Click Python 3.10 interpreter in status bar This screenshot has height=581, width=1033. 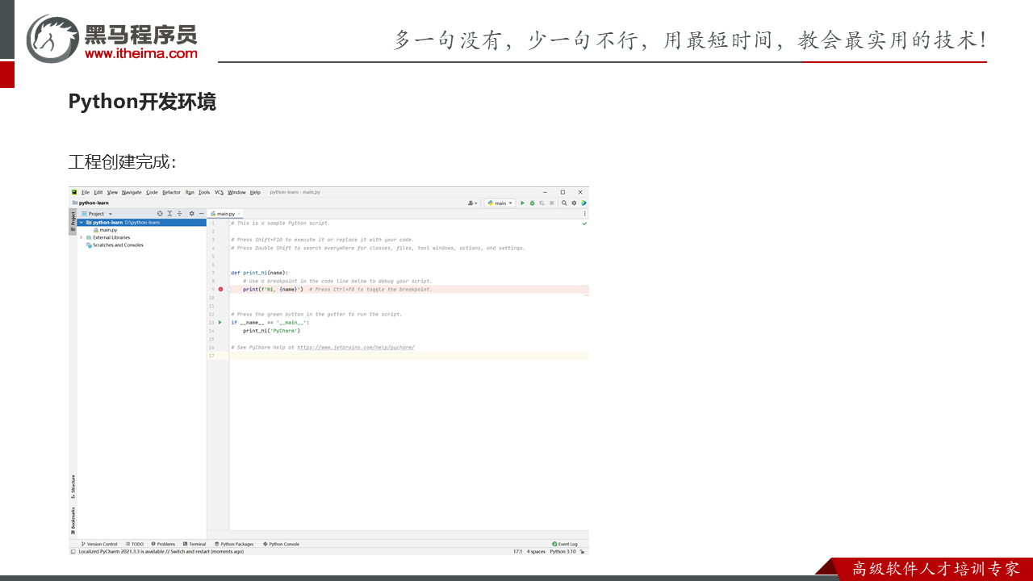563,552
